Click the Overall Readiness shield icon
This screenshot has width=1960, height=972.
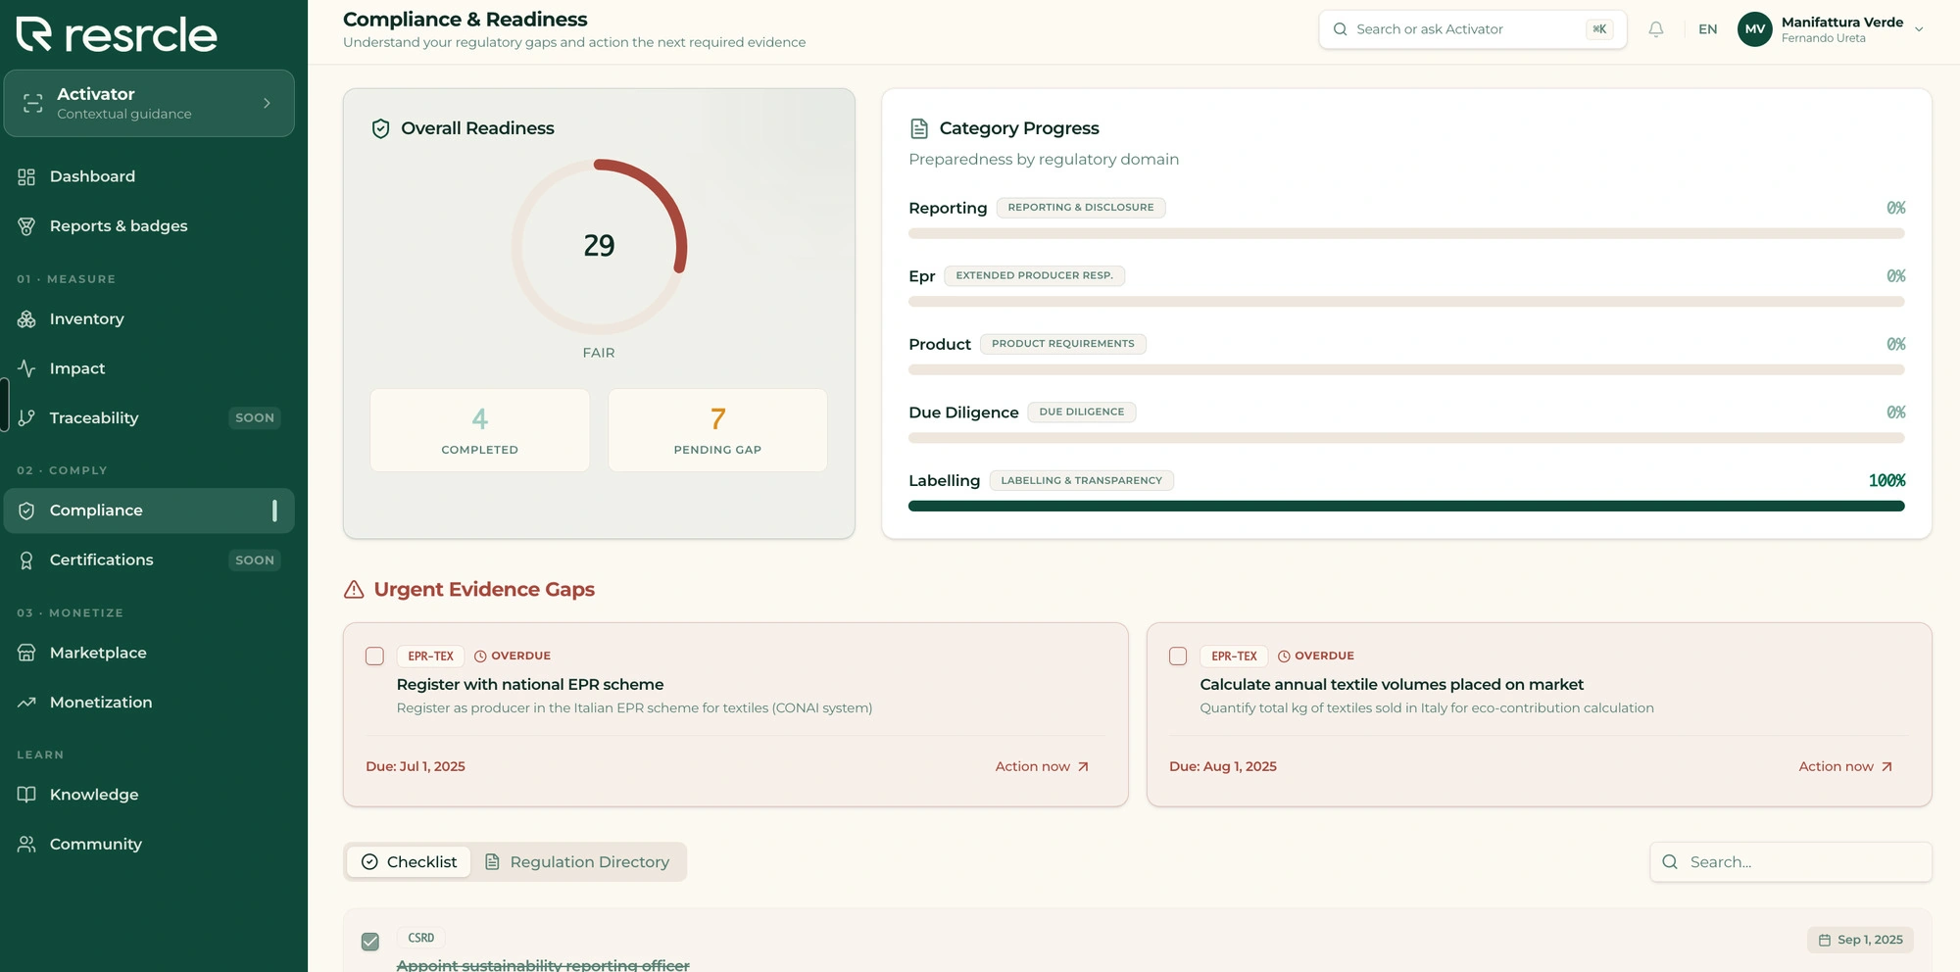tap(381, 128)
